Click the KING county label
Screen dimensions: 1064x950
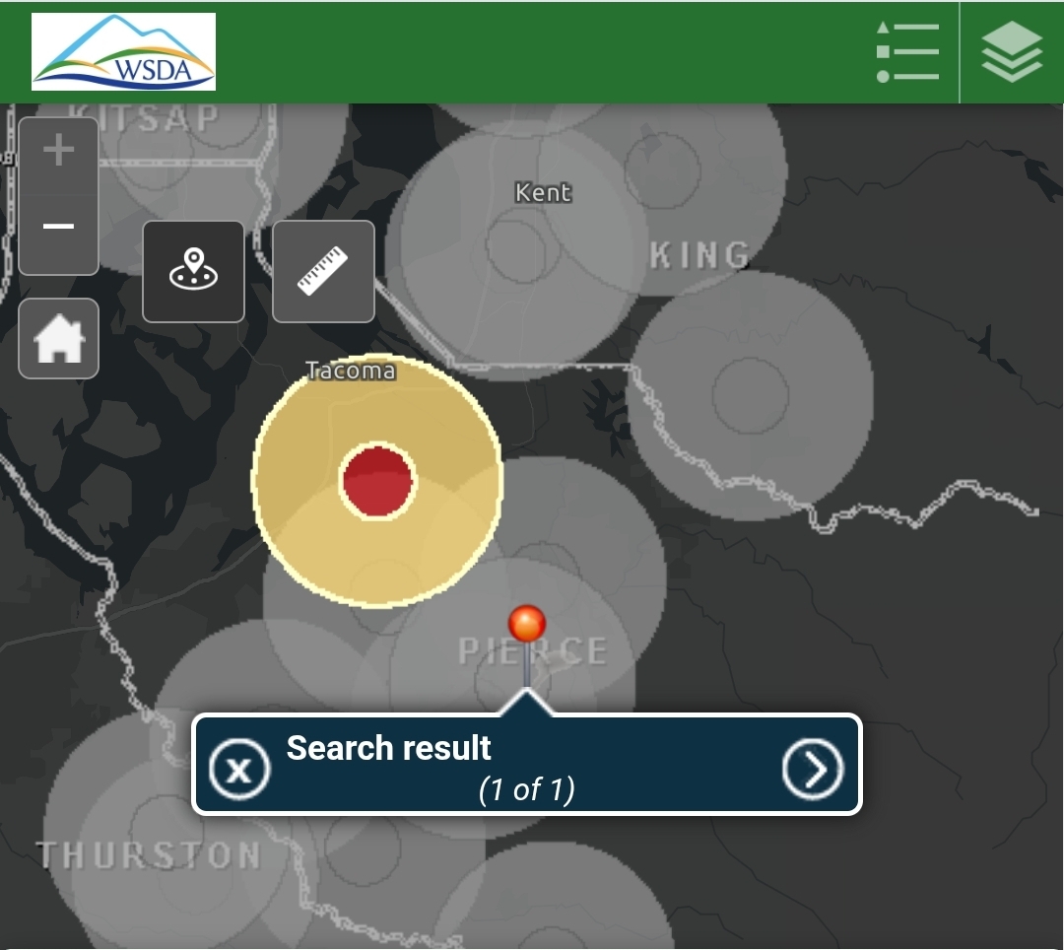pyautogui.click(x=699, y=255)
